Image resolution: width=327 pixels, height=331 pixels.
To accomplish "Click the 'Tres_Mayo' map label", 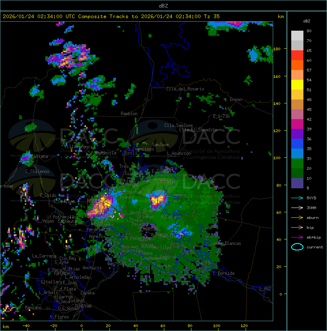I will [x=130, y=166].
